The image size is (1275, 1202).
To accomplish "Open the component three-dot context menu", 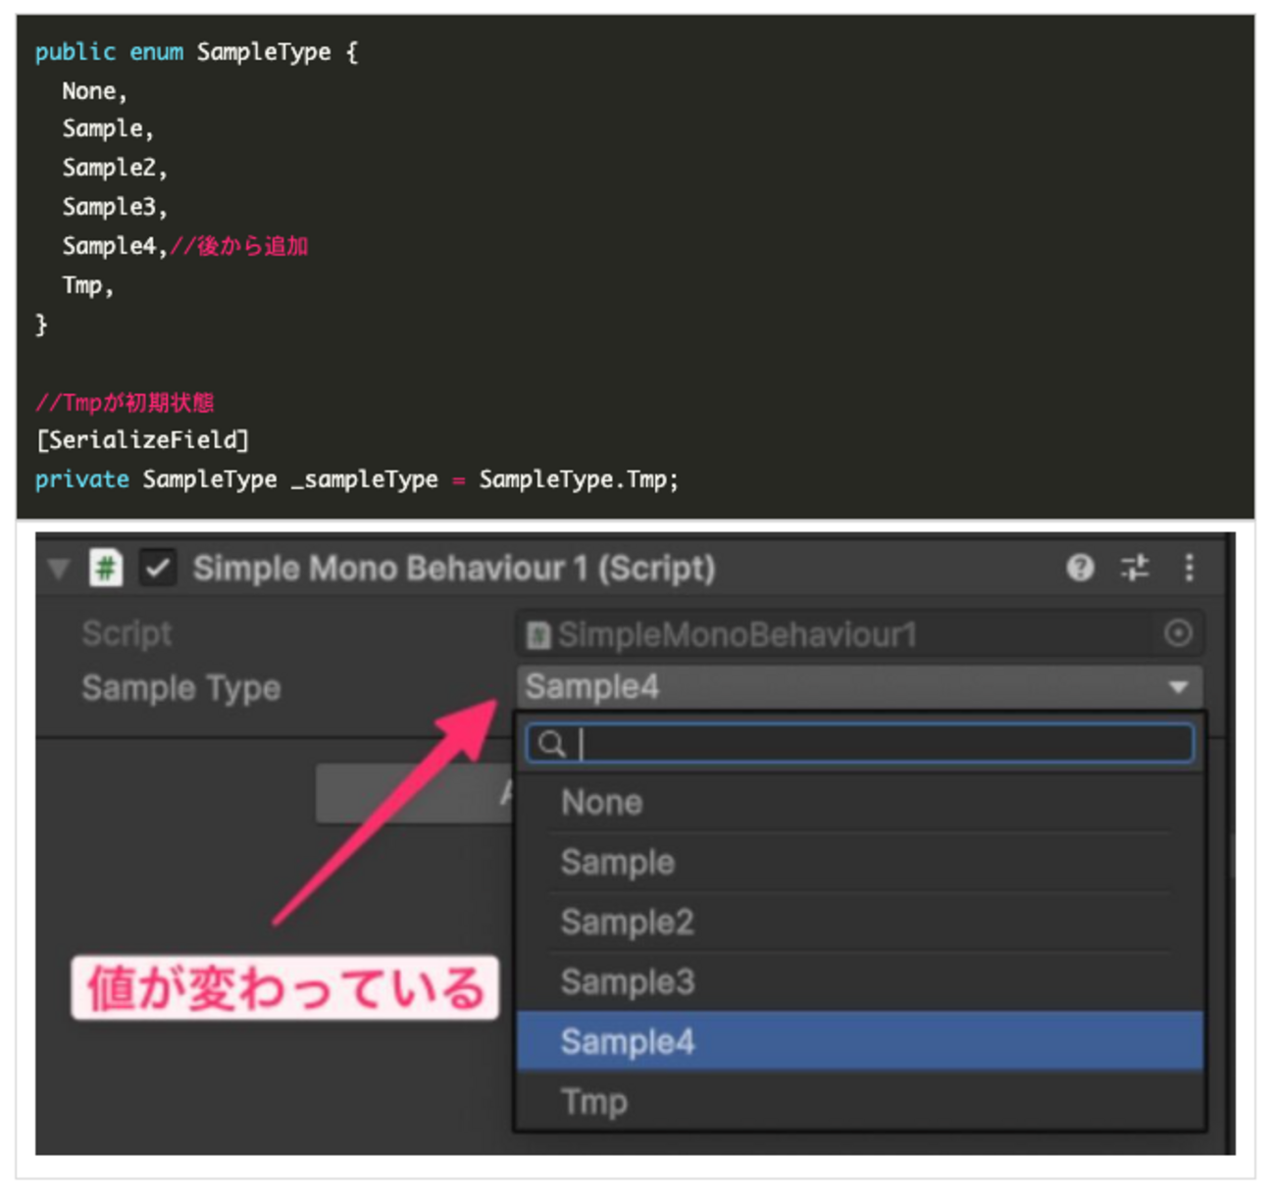I will click(1190, 568).
